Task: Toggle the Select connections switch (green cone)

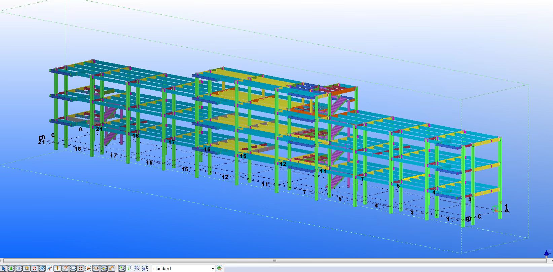Action: (11, 268)
